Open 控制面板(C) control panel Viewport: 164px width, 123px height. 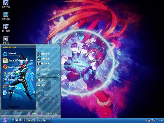[44, 69]
